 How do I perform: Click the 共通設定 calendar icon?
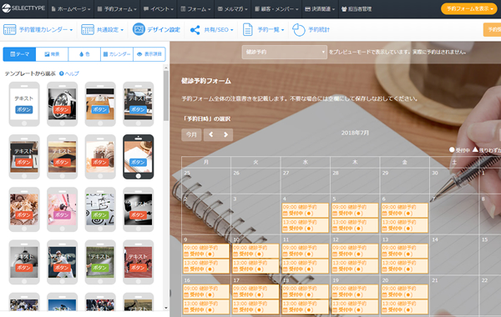coord(88,29)
